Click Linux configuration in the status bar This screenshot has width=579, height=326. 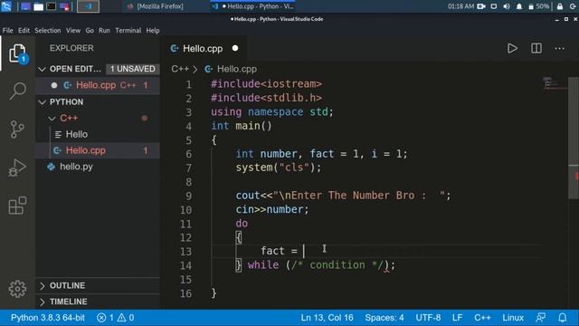(513, 318)
